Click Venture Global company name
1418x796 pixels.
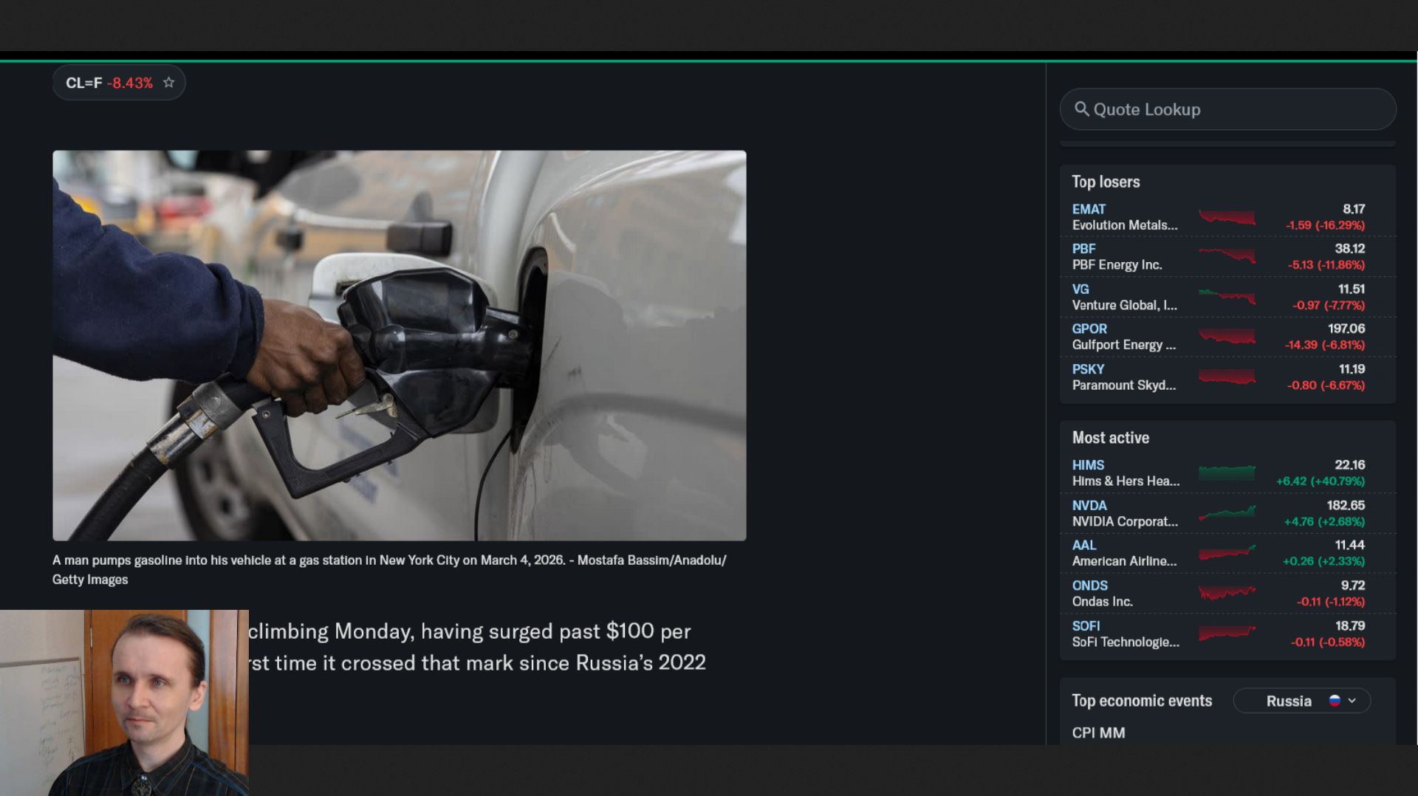pyautogui.click(x=1125, y=305)
